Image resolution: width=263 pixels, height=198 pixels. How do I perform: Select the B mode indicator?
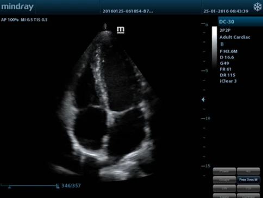click(222, 44)
